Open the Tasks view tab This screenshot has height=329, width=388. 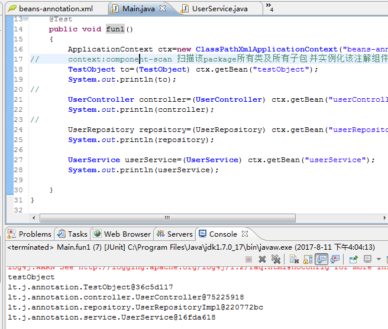tap(72, 234)
